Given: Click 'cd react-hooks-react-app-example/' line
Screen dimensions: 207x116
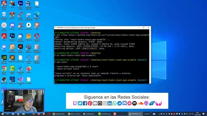Looking at the screenshot, I should tap(75, 55).
